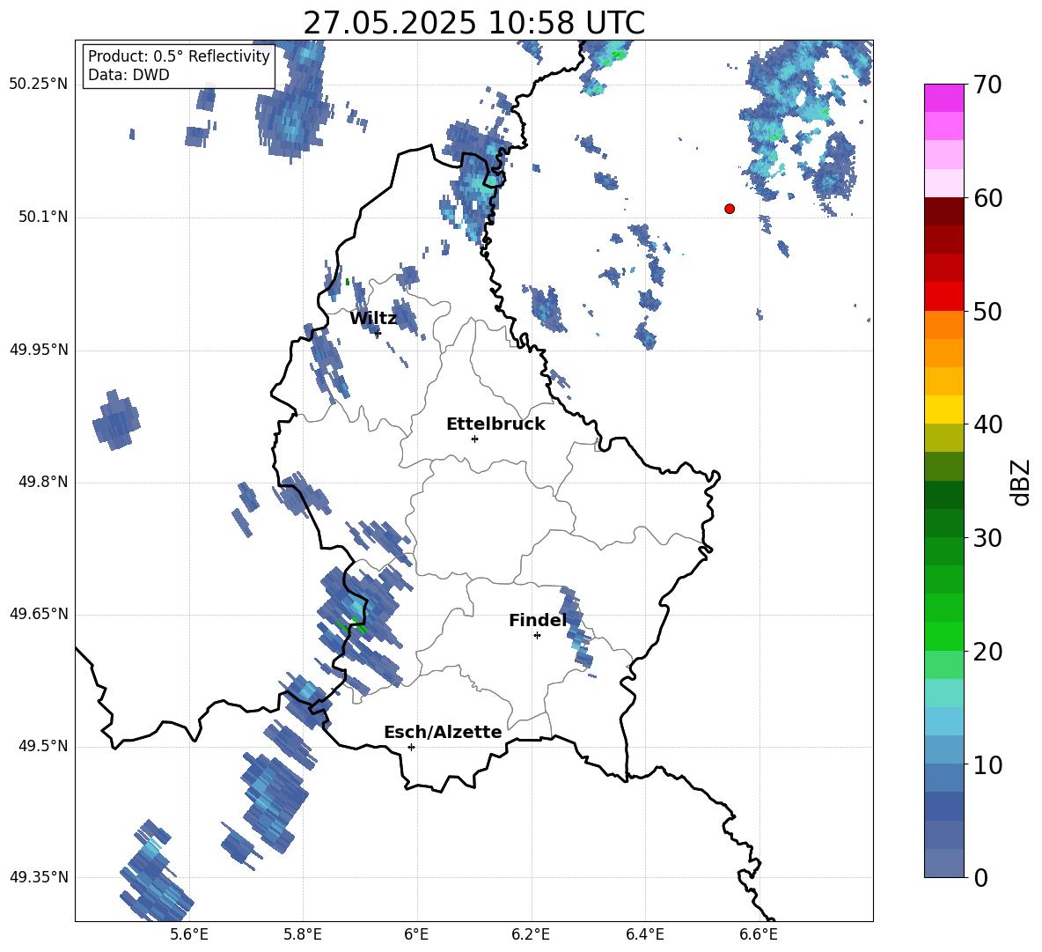Click the red dot marker on the map
1042x952 pixels.
730,209
